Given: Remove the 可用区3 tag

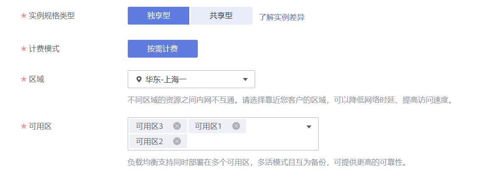Looking at the screenshot, I should tap(177, 126).
